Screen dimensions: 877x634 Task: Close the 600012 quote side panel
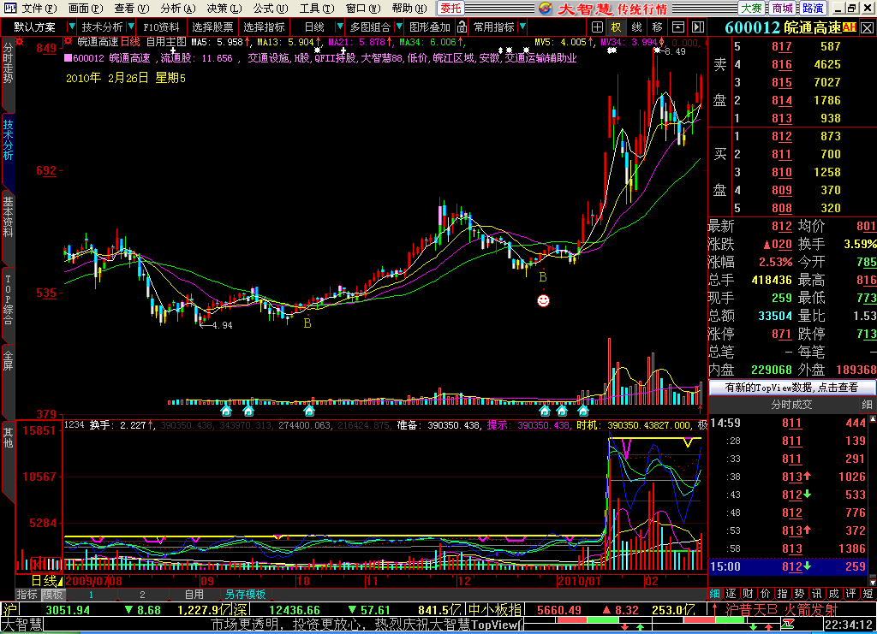point(868,27)
